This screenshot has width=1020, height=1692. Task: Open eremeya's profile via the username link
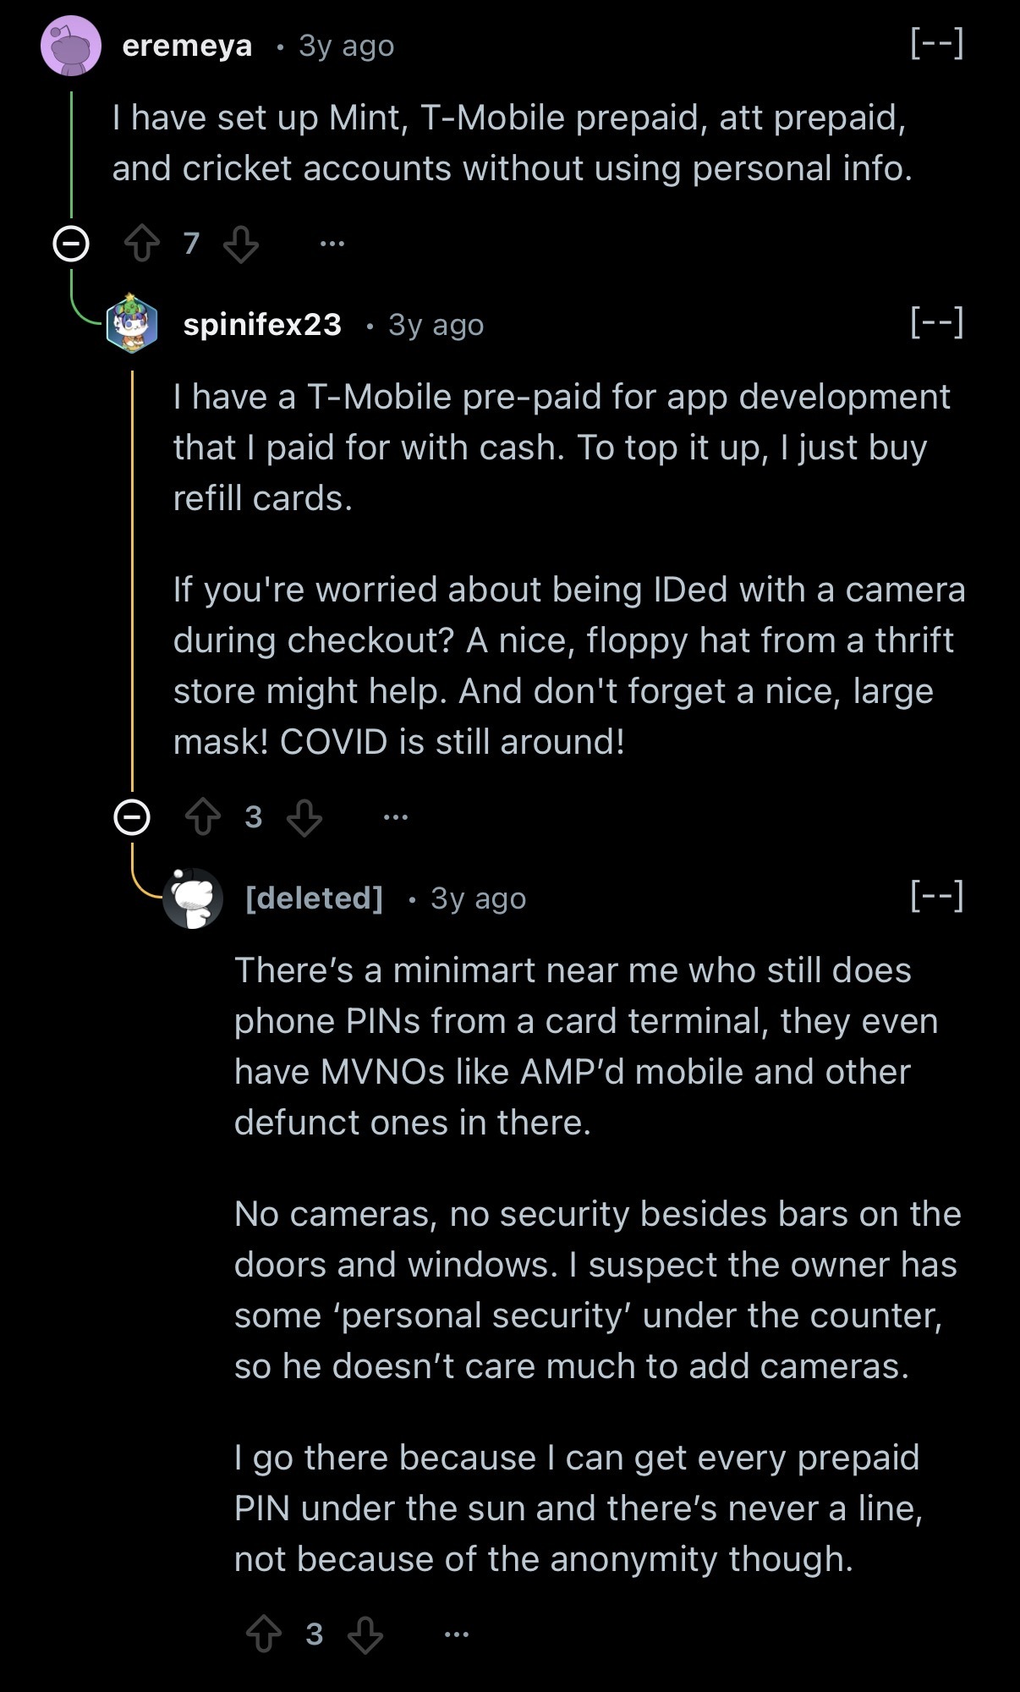coord(187,46)
